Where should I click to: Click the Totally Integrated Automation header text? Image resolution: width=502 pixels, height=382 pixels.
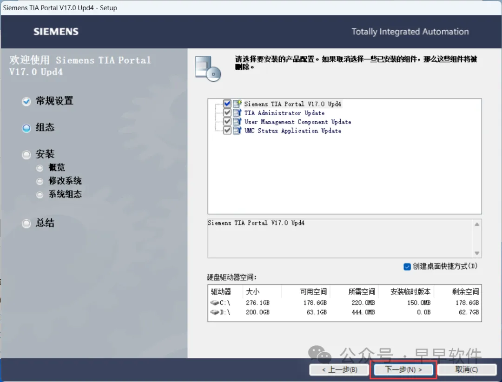click(410, 32)
